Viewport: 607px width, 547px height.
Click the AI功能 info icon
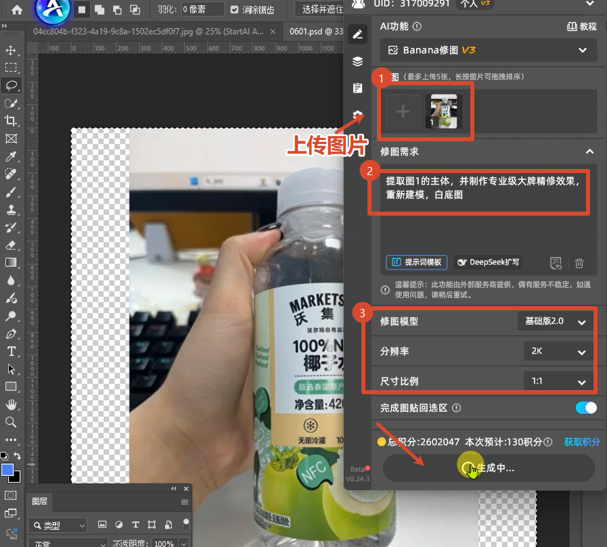417,26
